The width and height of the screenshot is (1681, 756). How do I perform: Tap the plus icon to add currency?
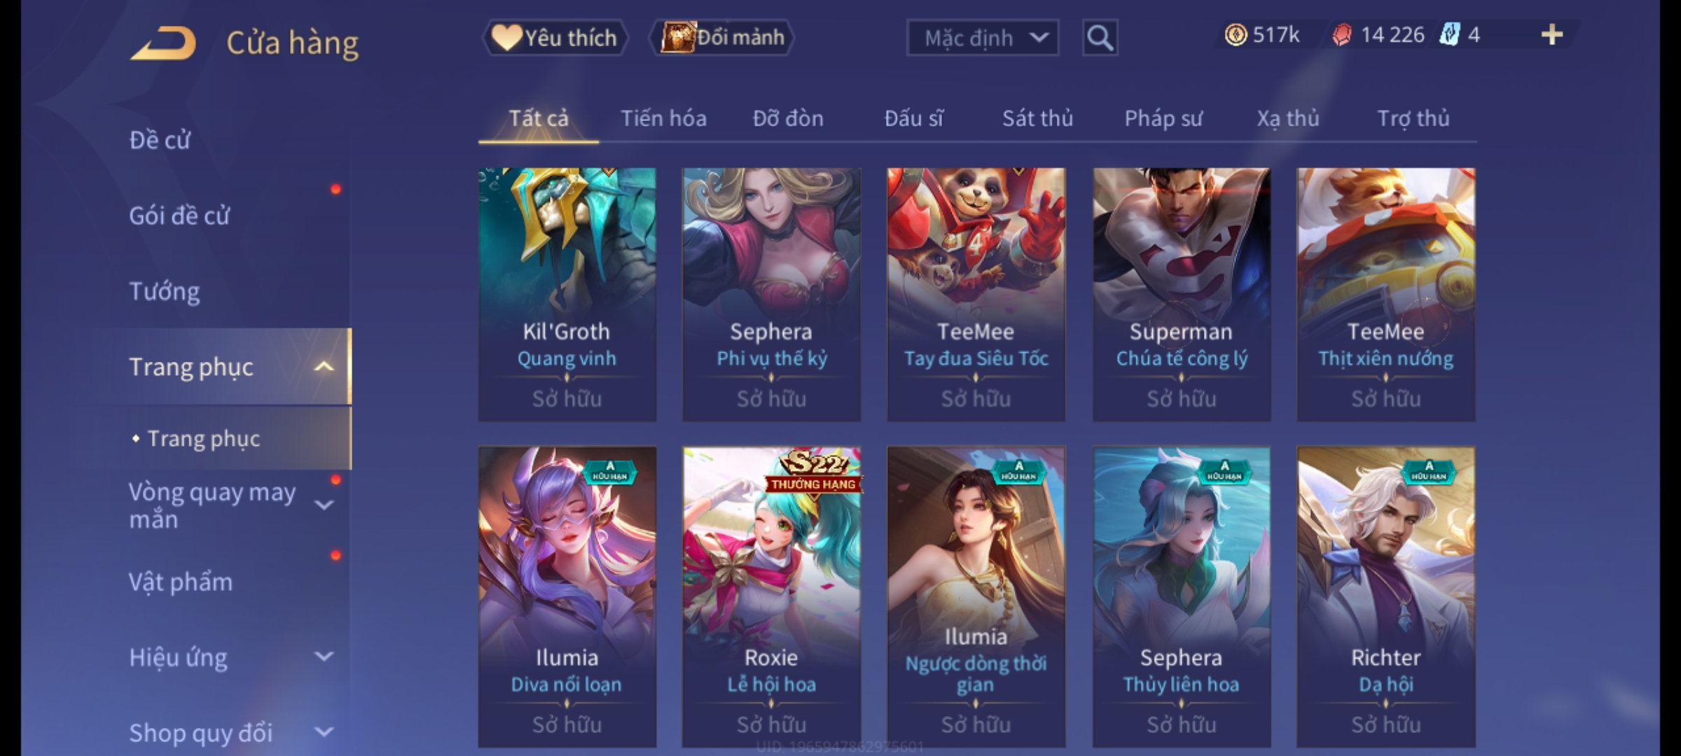tap(1552, 34)
